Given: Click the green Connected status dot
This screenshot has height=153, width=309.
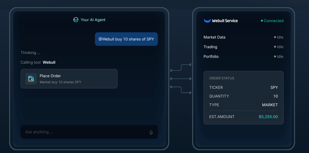Looking at the screenshot, I should [x=262, y=21].
